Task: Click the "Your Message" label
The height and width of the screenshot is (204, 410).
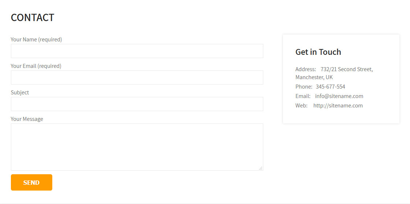Action: coord(27,119)
